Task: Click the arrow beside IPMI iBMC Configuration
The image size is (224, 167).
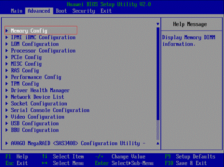Action: click(x=7, y=37)
